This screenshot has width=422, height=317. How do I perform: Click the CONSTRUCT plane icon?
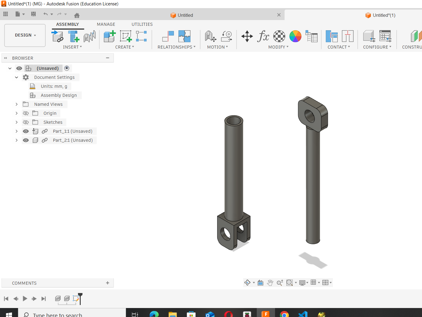click(x=416, y=36)
